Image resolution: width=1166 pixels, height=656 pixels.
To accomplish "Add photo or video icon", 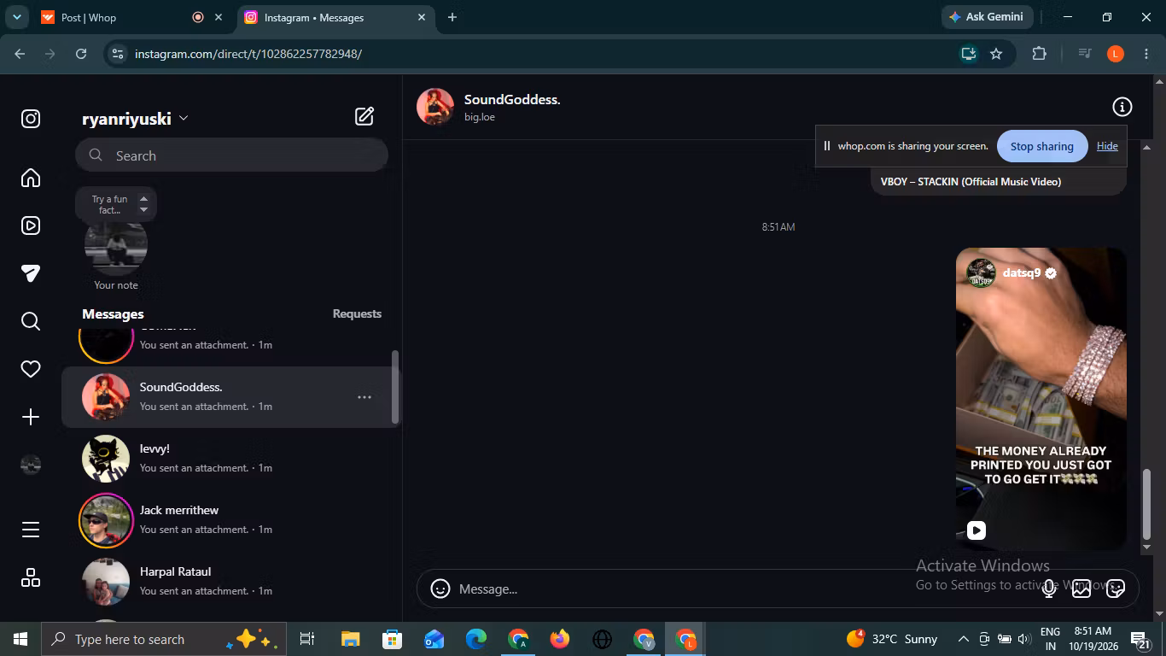I will click(1081, 589).
